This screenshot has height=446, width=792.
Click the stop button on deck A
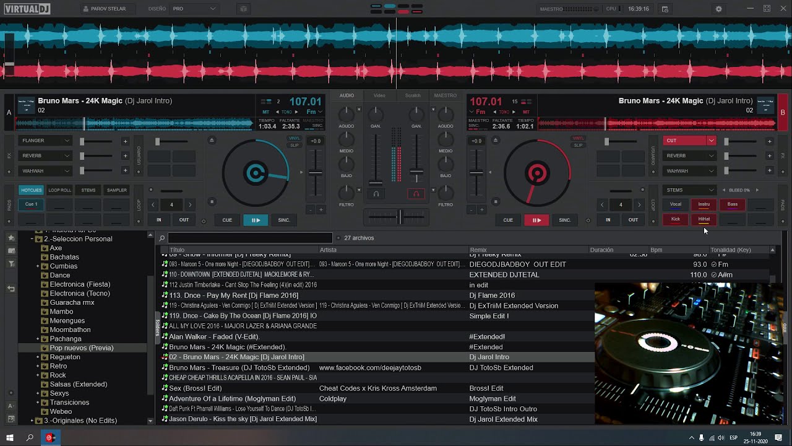tap(212, 201)
